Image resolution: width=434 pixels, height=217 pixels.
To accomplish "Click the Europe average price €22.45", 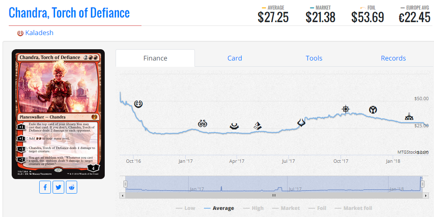I will point(414,17).
